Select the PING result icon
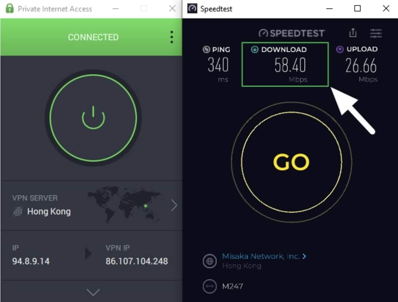This screenshot has height=302, width=398. point(206,49)
